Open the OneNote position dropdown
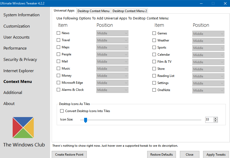The height and width of the screenshot is (158, 230). [x=208, y=90]
